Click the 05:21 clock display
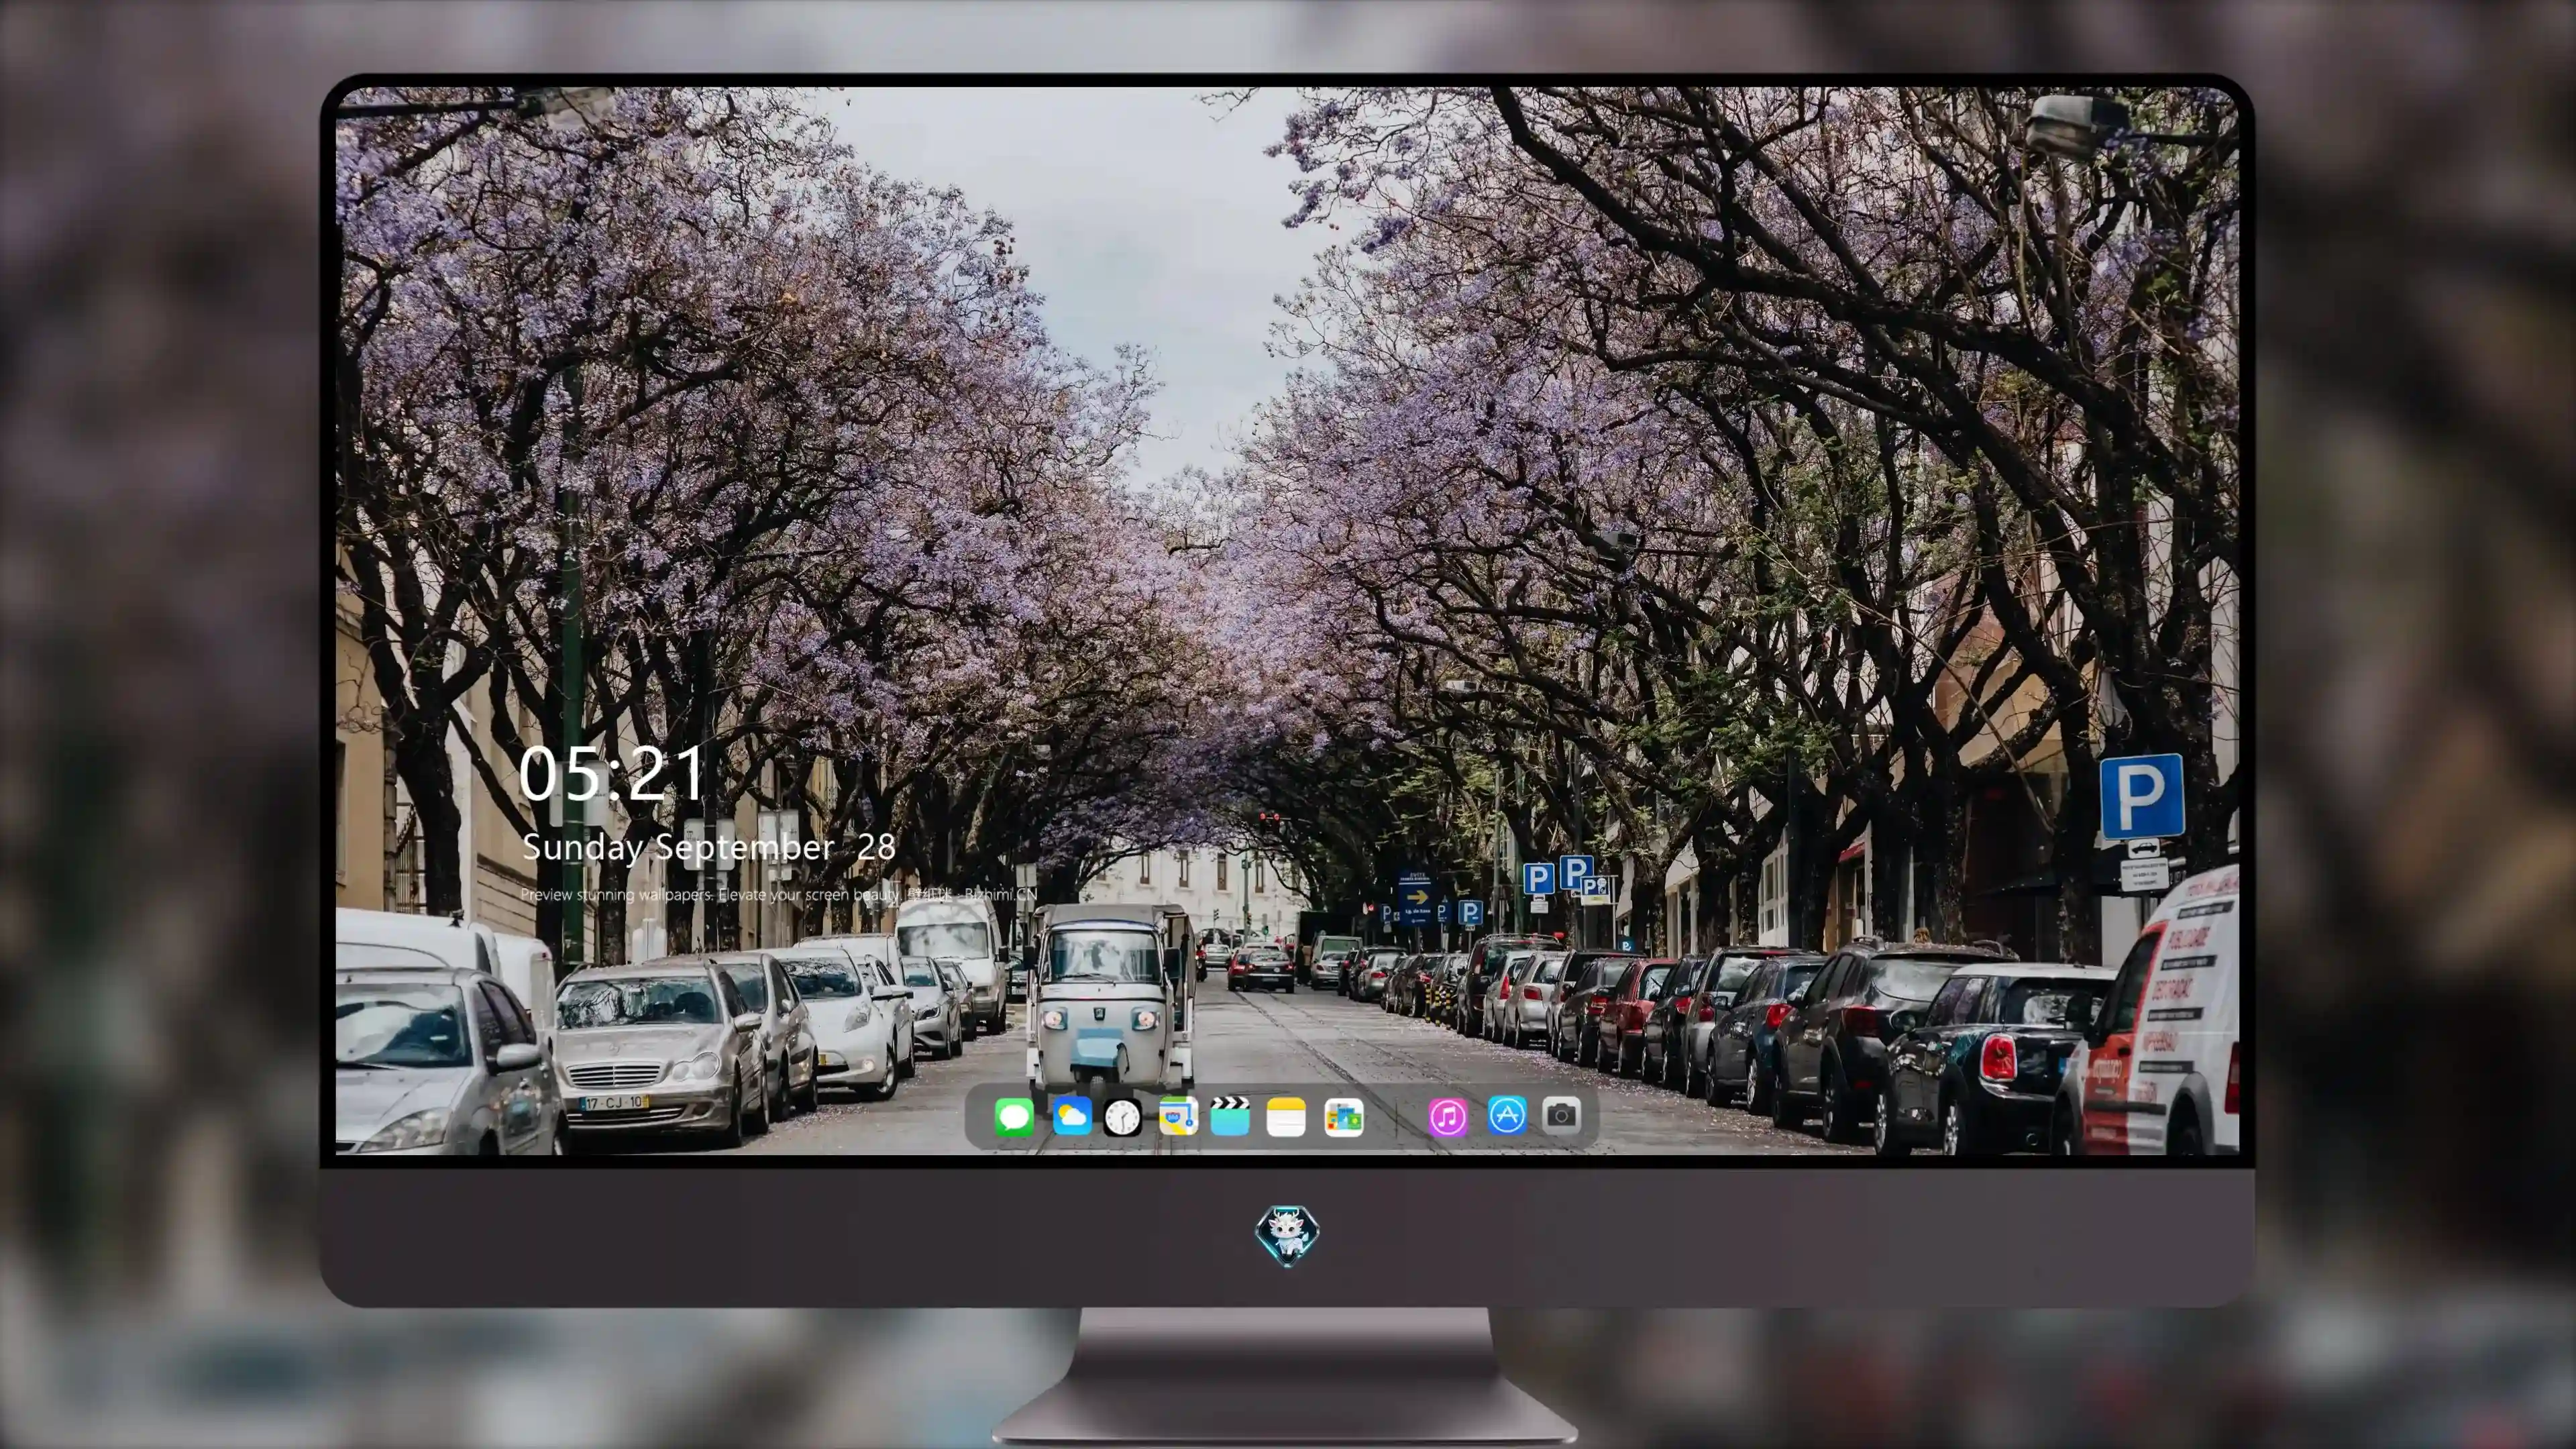2576x1449 pixels. click(611, 774)
